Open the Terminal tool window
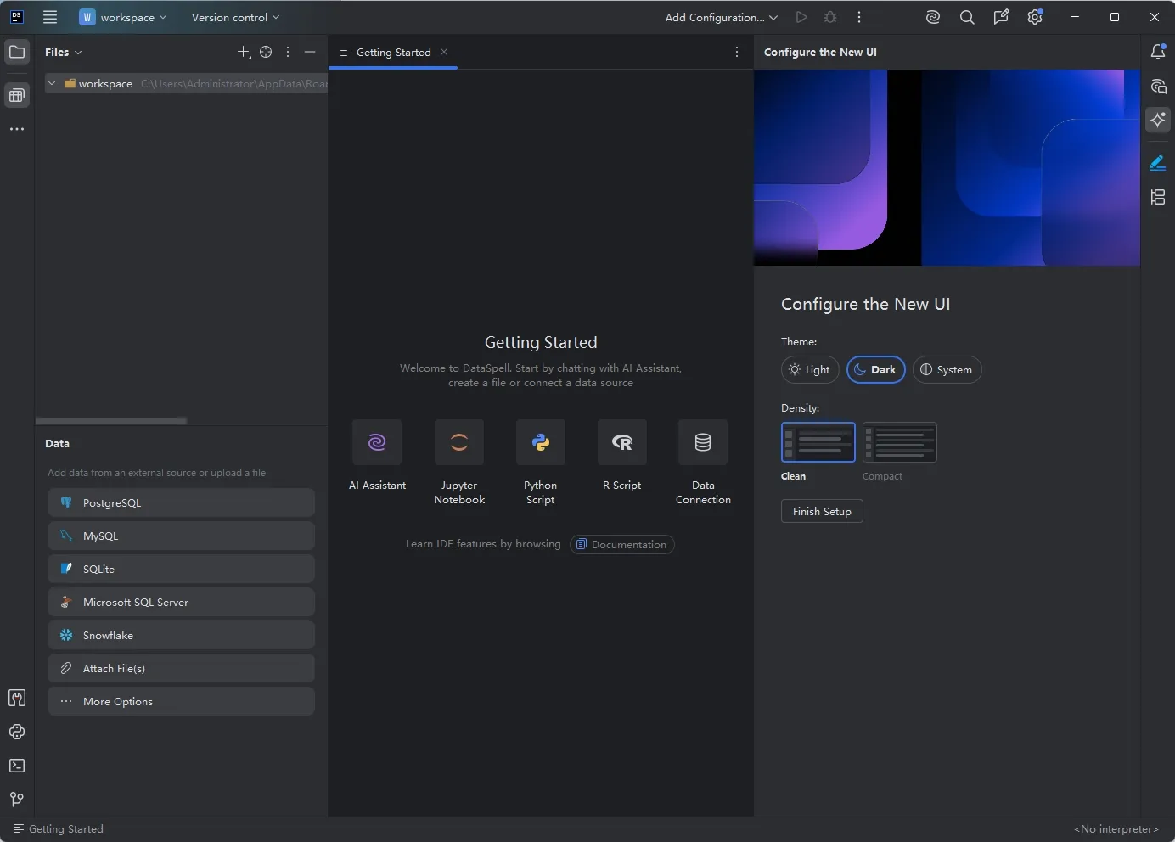This screenshot has width=1175, height=842. pyautogui.click(x=16, y=766)
